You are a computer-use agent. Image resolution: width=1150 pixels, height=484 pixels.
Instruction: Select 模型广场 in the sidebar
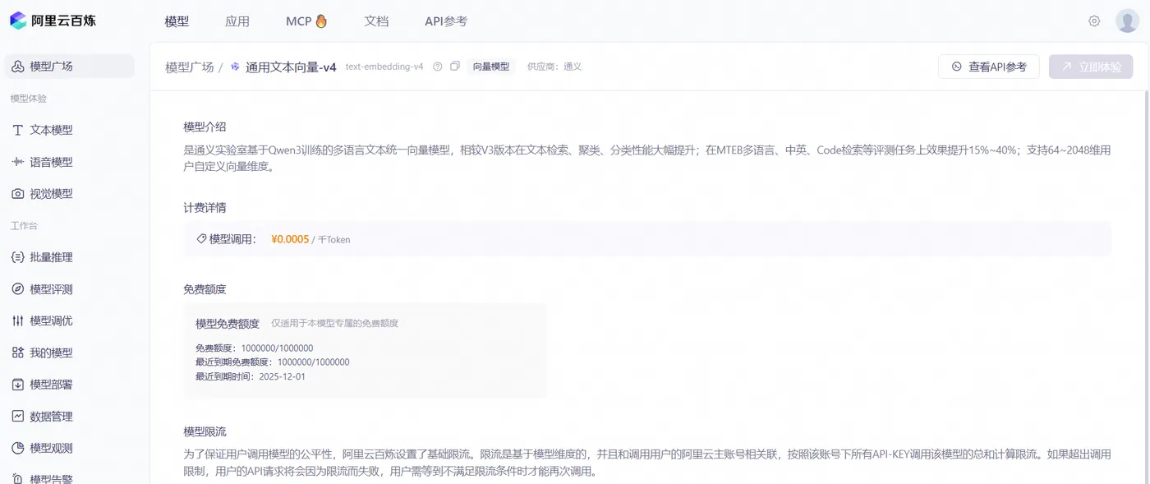pyautogui.click(x=70, y=67)
